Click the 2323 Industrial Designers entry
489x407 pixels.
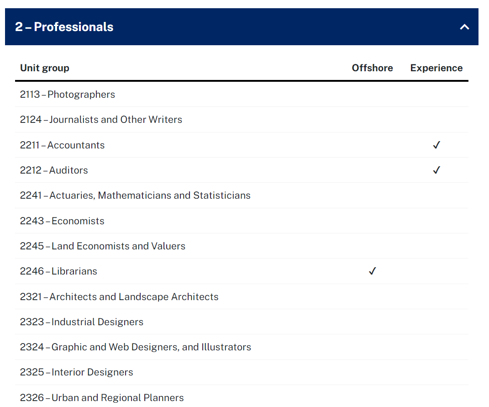(x=82, y=322)
